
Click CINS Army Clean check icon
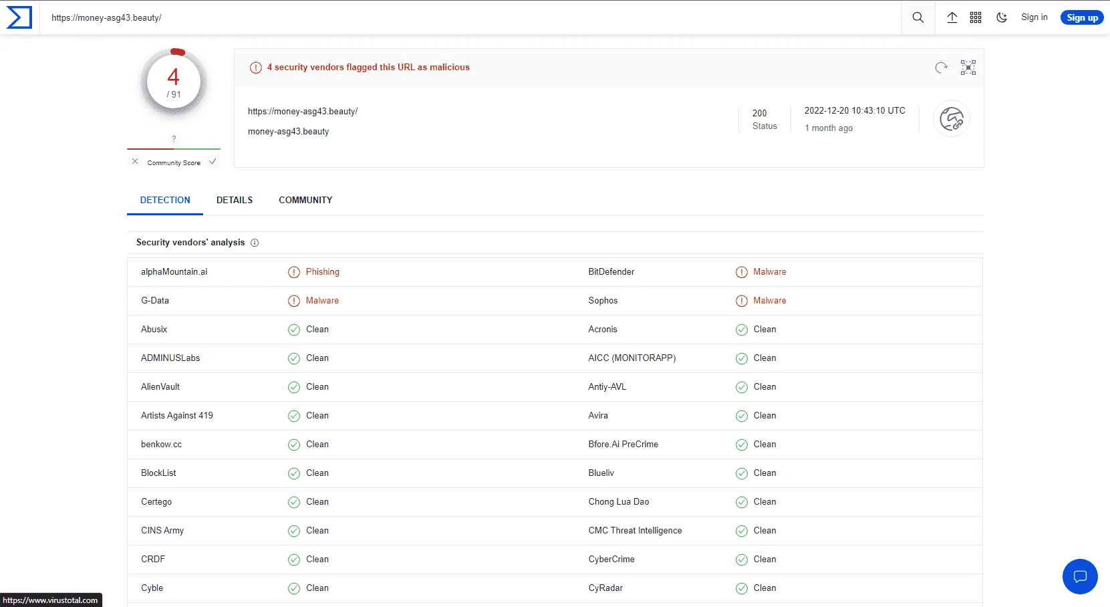(x=294, y=531)
